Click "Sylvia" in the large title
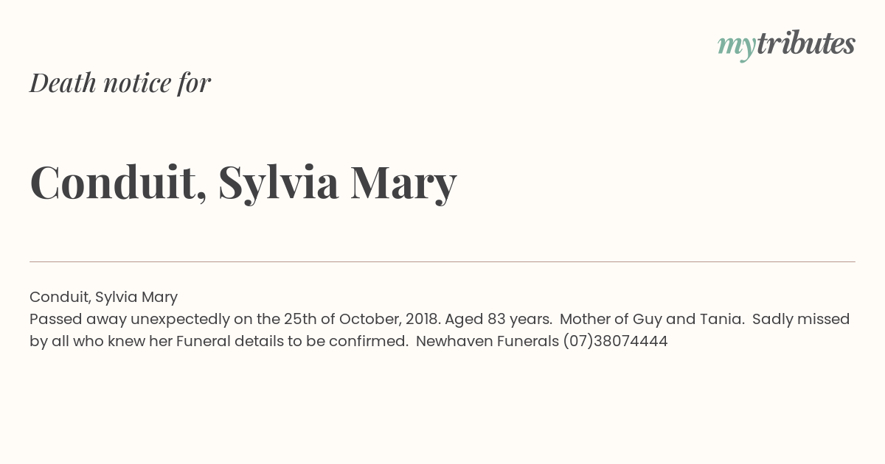Viewport: 885px width, 464px height. [x=278, y=182]
